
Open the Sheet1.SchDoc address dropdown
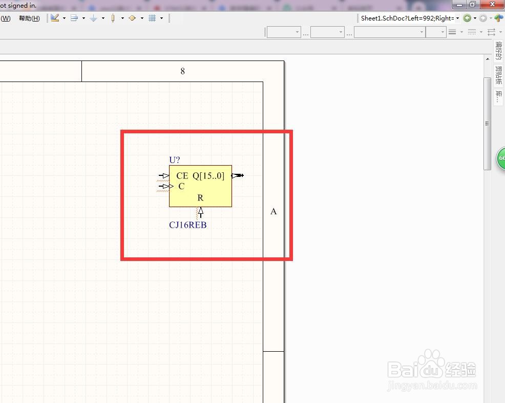(x=458, y=18)
